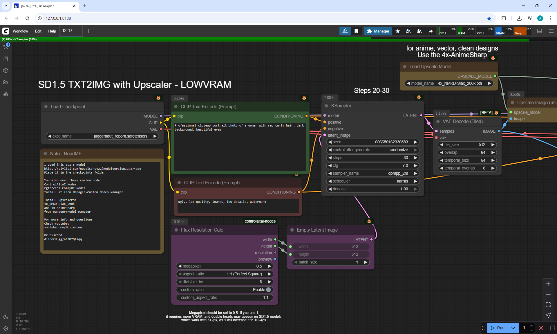
Task: Click fit view icon in canvas controls
Action: tap(548, 305)
